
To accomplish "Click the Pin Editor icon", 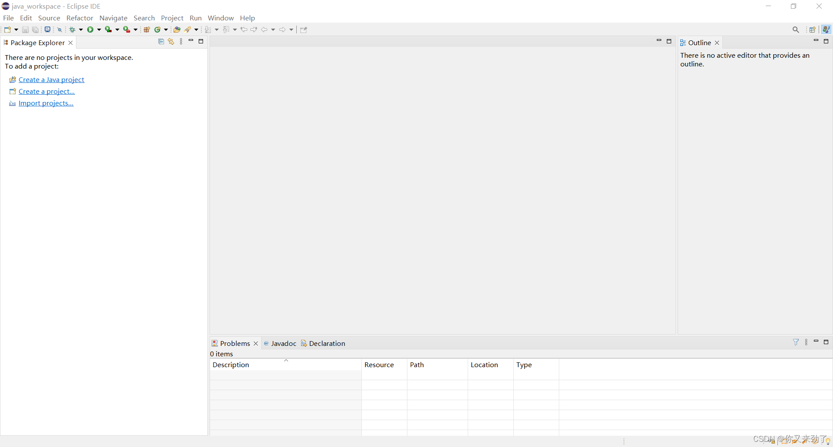I will click(x=304, y=30).
